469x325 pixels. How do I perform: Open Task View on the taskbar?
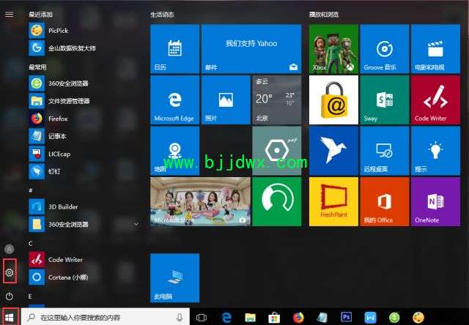click(202, 317)
